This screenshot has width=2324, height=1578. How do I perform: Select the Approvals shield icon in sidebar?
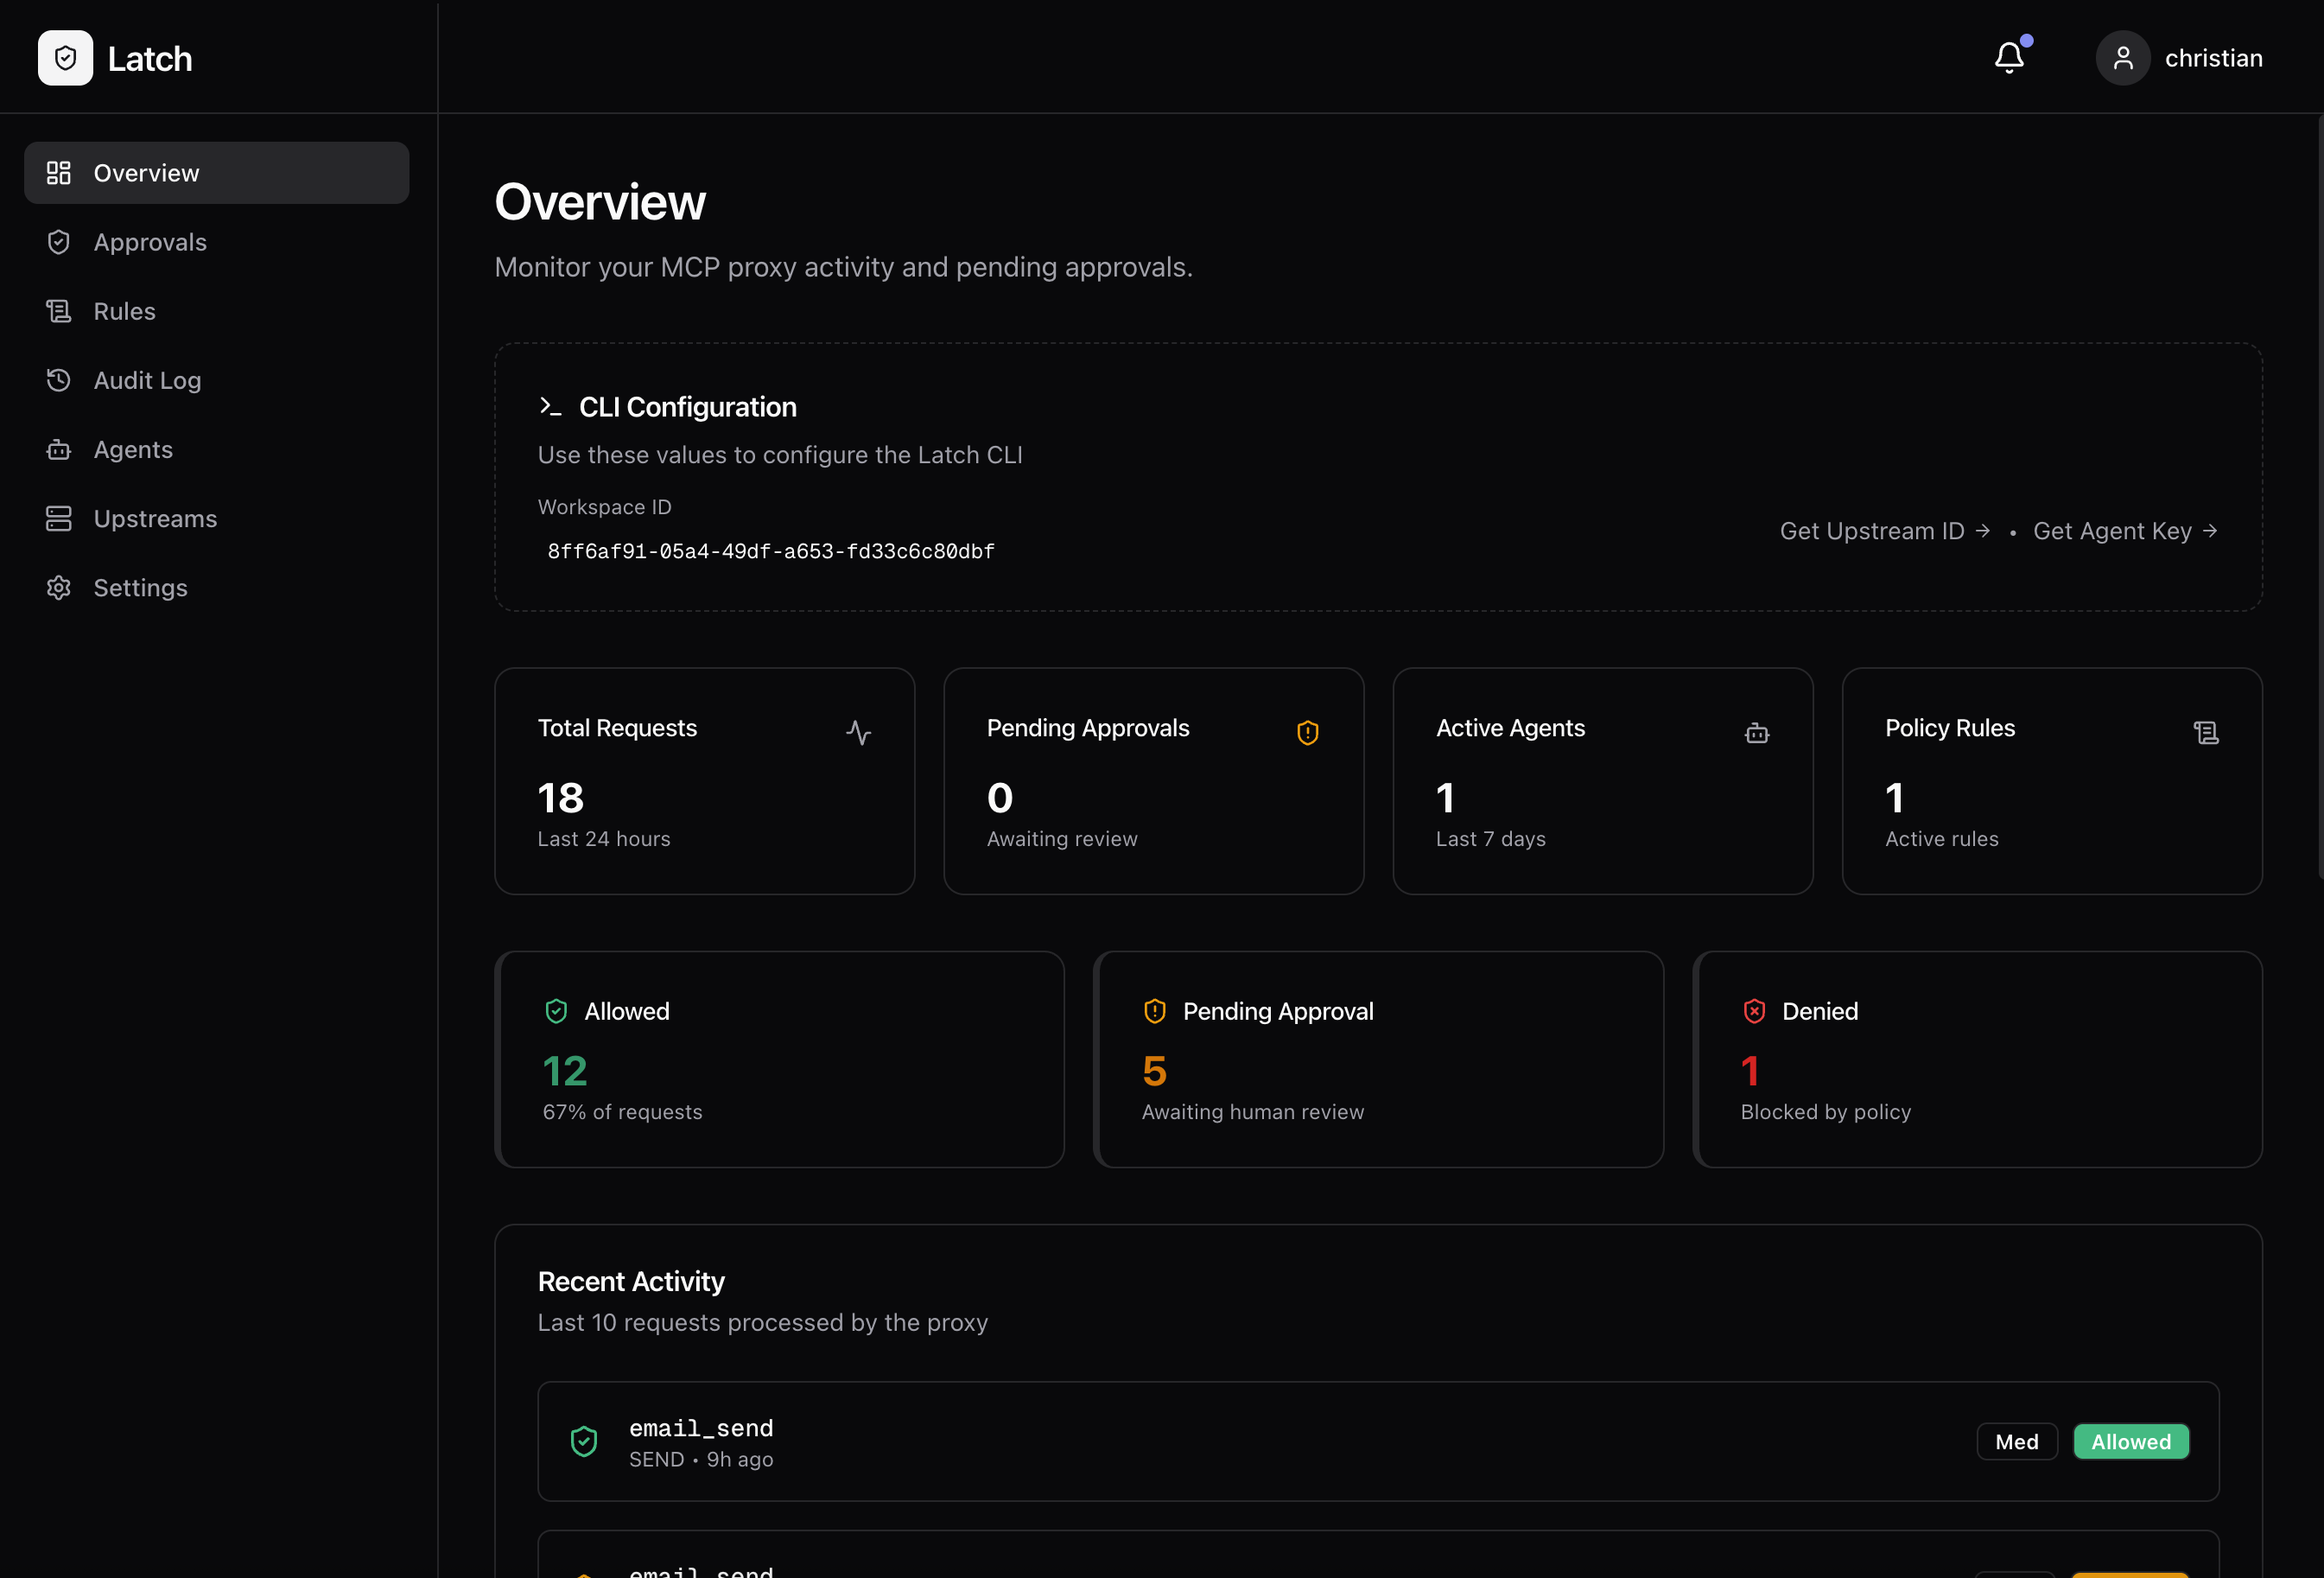pyautogui.click(x=59, y=241)
